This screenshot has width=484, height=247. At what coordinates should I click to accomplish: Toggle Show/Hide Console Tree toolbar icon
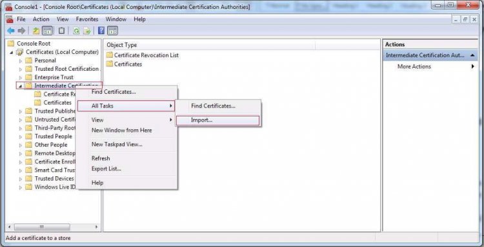click(x=47, y=30)
